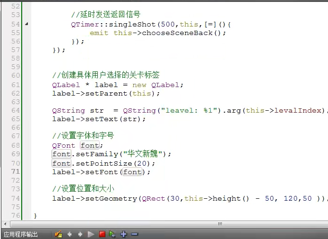Stop the running application with red square
Screen dimensions: 328x239
102,234
